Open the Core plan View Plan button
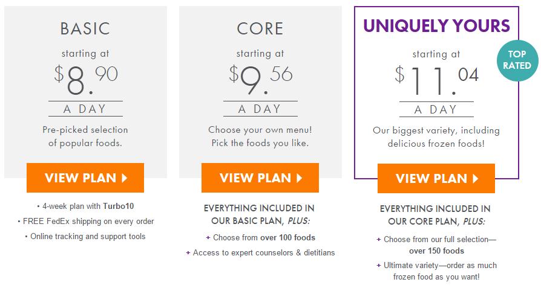Viewport: 541px width, 288px height. (260, 178)
